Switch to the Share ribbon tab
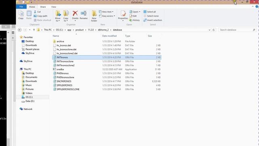This screenshot has height=146, width=259. click(43, 7)
